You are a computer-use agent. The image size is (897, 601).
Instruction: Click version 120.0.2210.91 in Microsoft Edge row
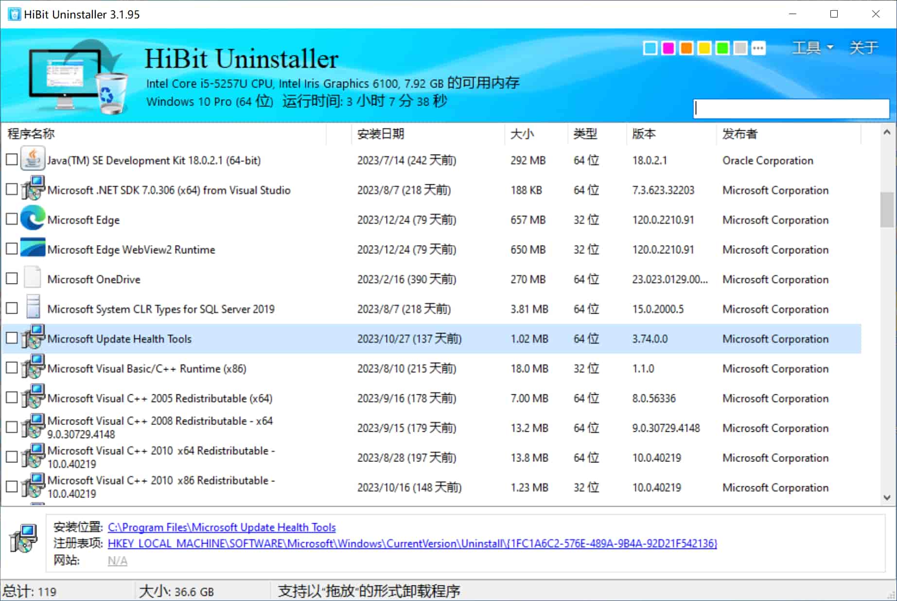point(663,220)
